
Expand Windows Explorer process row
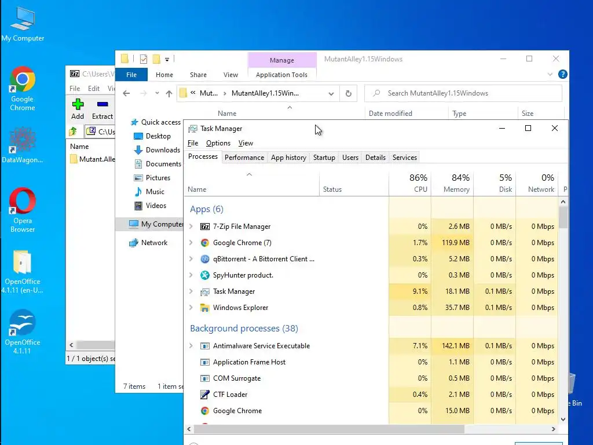191,308
